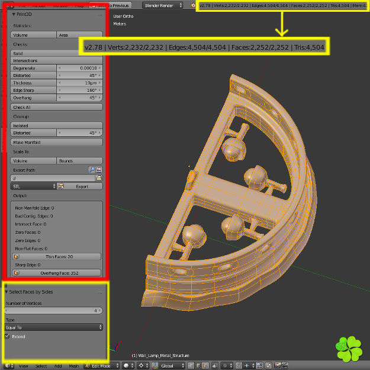Open snap element type selector

point(248,365)
